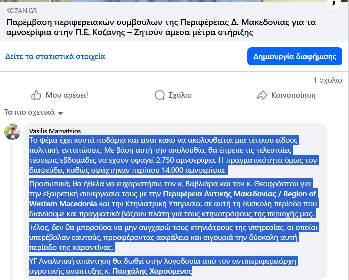Show the '1 σχόλιο' comments count
The image size is (349, 280).
[x=328, y=80]
